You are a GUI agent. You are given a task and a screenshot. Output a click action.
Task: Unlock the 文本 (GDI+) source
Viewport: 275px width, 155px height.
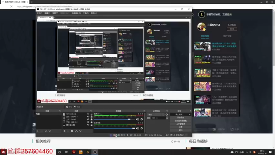(91, 119)
